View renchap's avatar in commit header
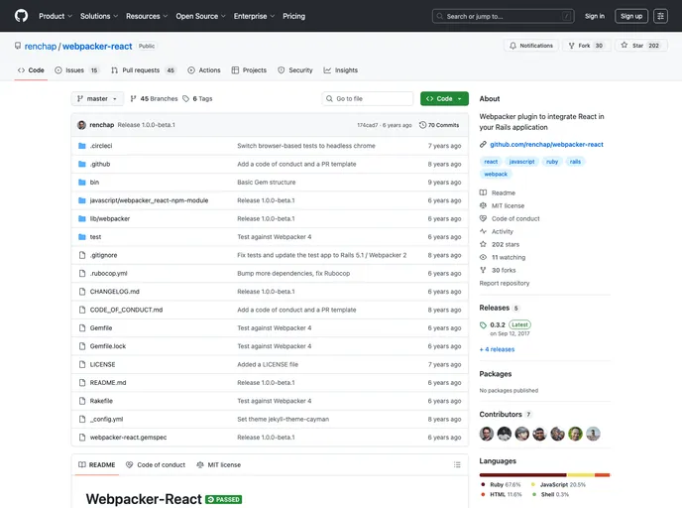The width and height of the screenshot is (682, 508). pyautogui.click(x=81, y=125)
